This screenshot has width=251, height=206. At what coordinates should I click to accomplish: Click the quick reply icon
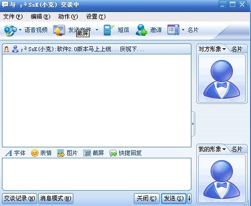click(x=113, y=153)
